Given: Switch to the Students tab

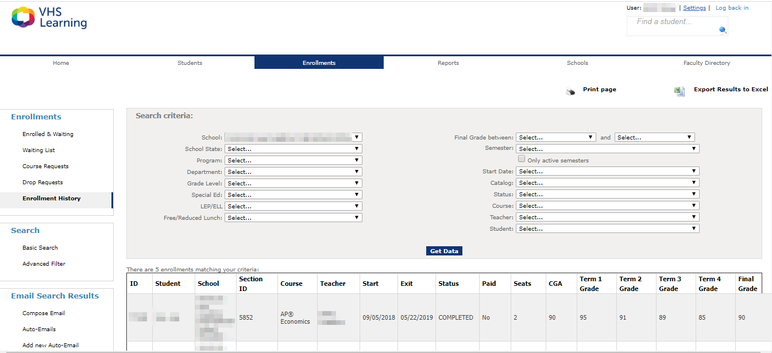Looking at the screenshot, I should (x=190, y=63).
